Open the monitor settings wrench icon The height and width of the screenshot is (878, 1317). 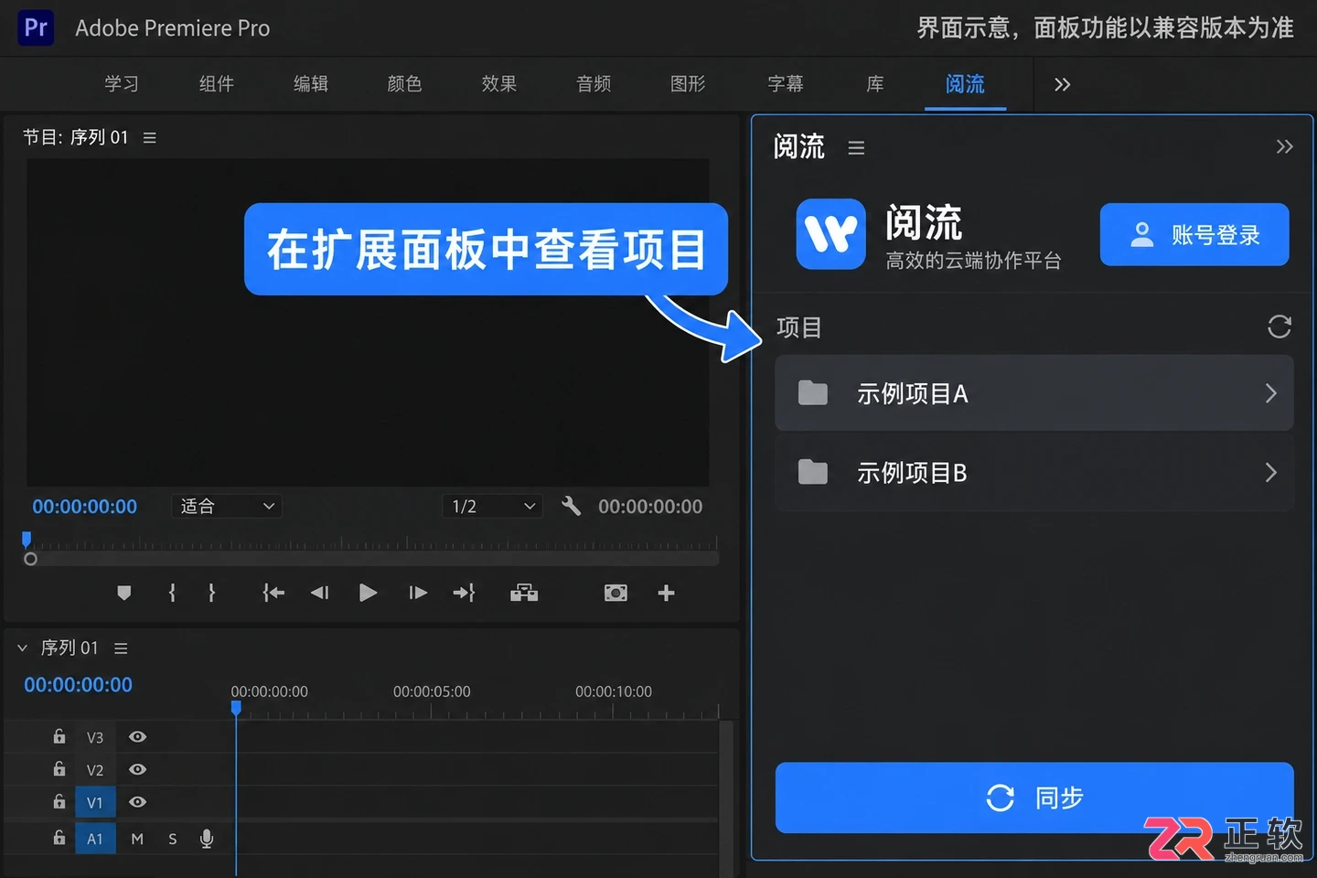point(572,506)
